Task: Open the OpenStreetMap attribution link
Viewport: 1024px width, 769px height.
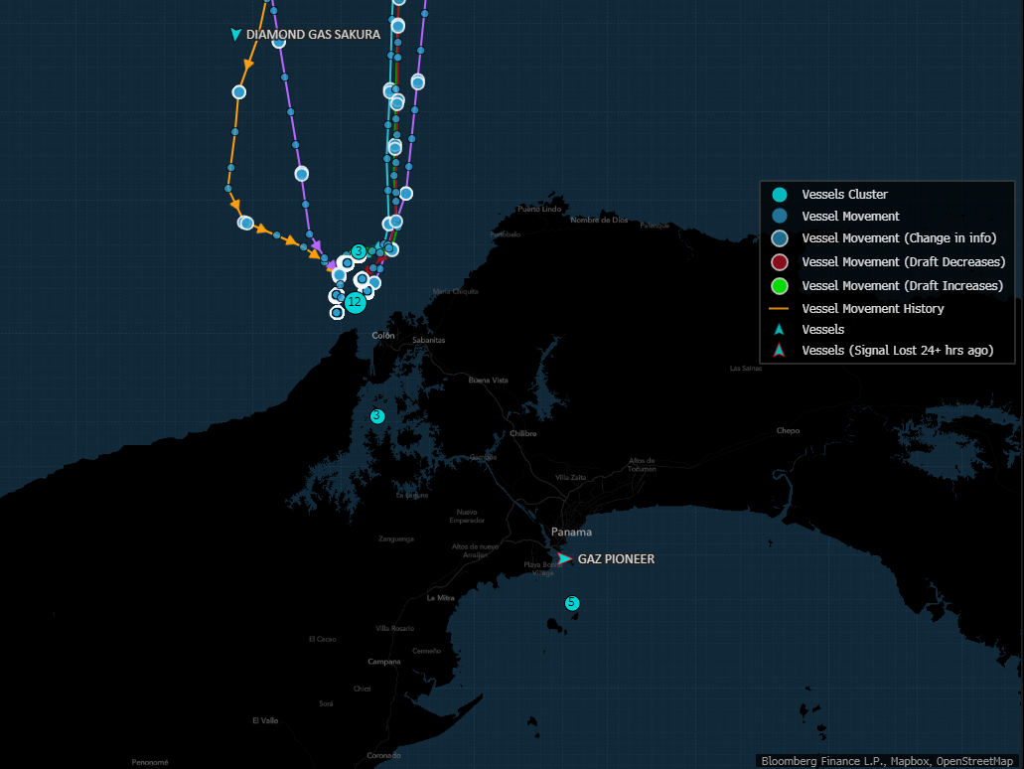Action: (974, 761)
